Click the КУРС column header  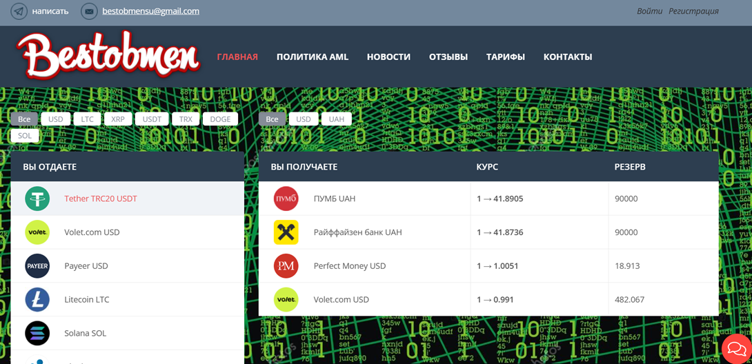tap(487, 167)
